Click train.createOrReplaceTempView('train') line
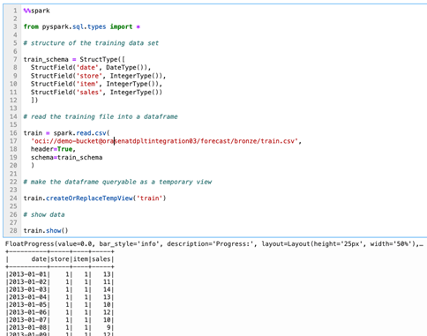The height and width of the screenshot is (336, 427). [x=94, y=198]
